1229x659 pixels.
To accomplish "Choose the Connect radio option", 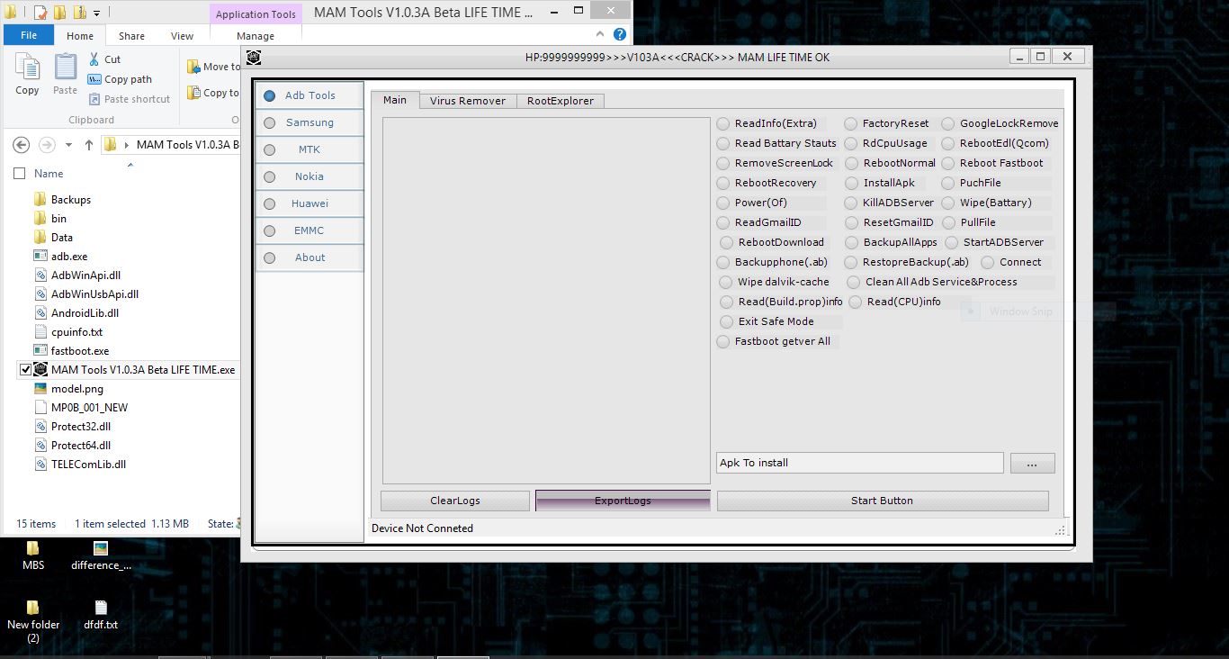I will coord(988,262).
